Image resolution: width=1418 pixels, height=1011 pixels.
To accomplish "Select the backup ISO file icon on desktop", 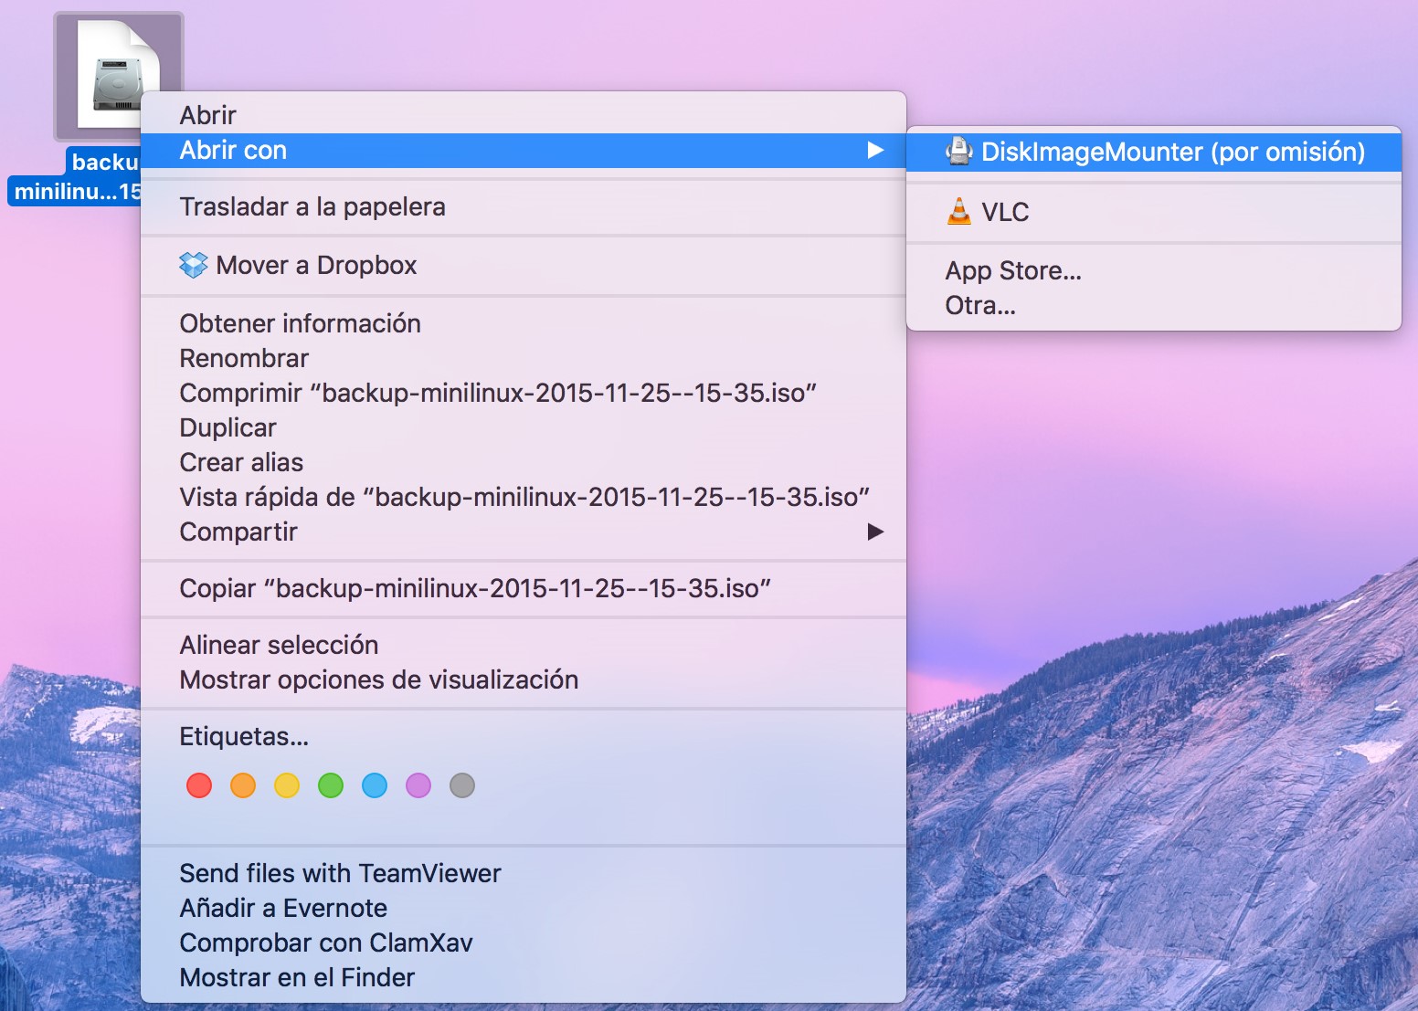I will (x=117, y=76).
